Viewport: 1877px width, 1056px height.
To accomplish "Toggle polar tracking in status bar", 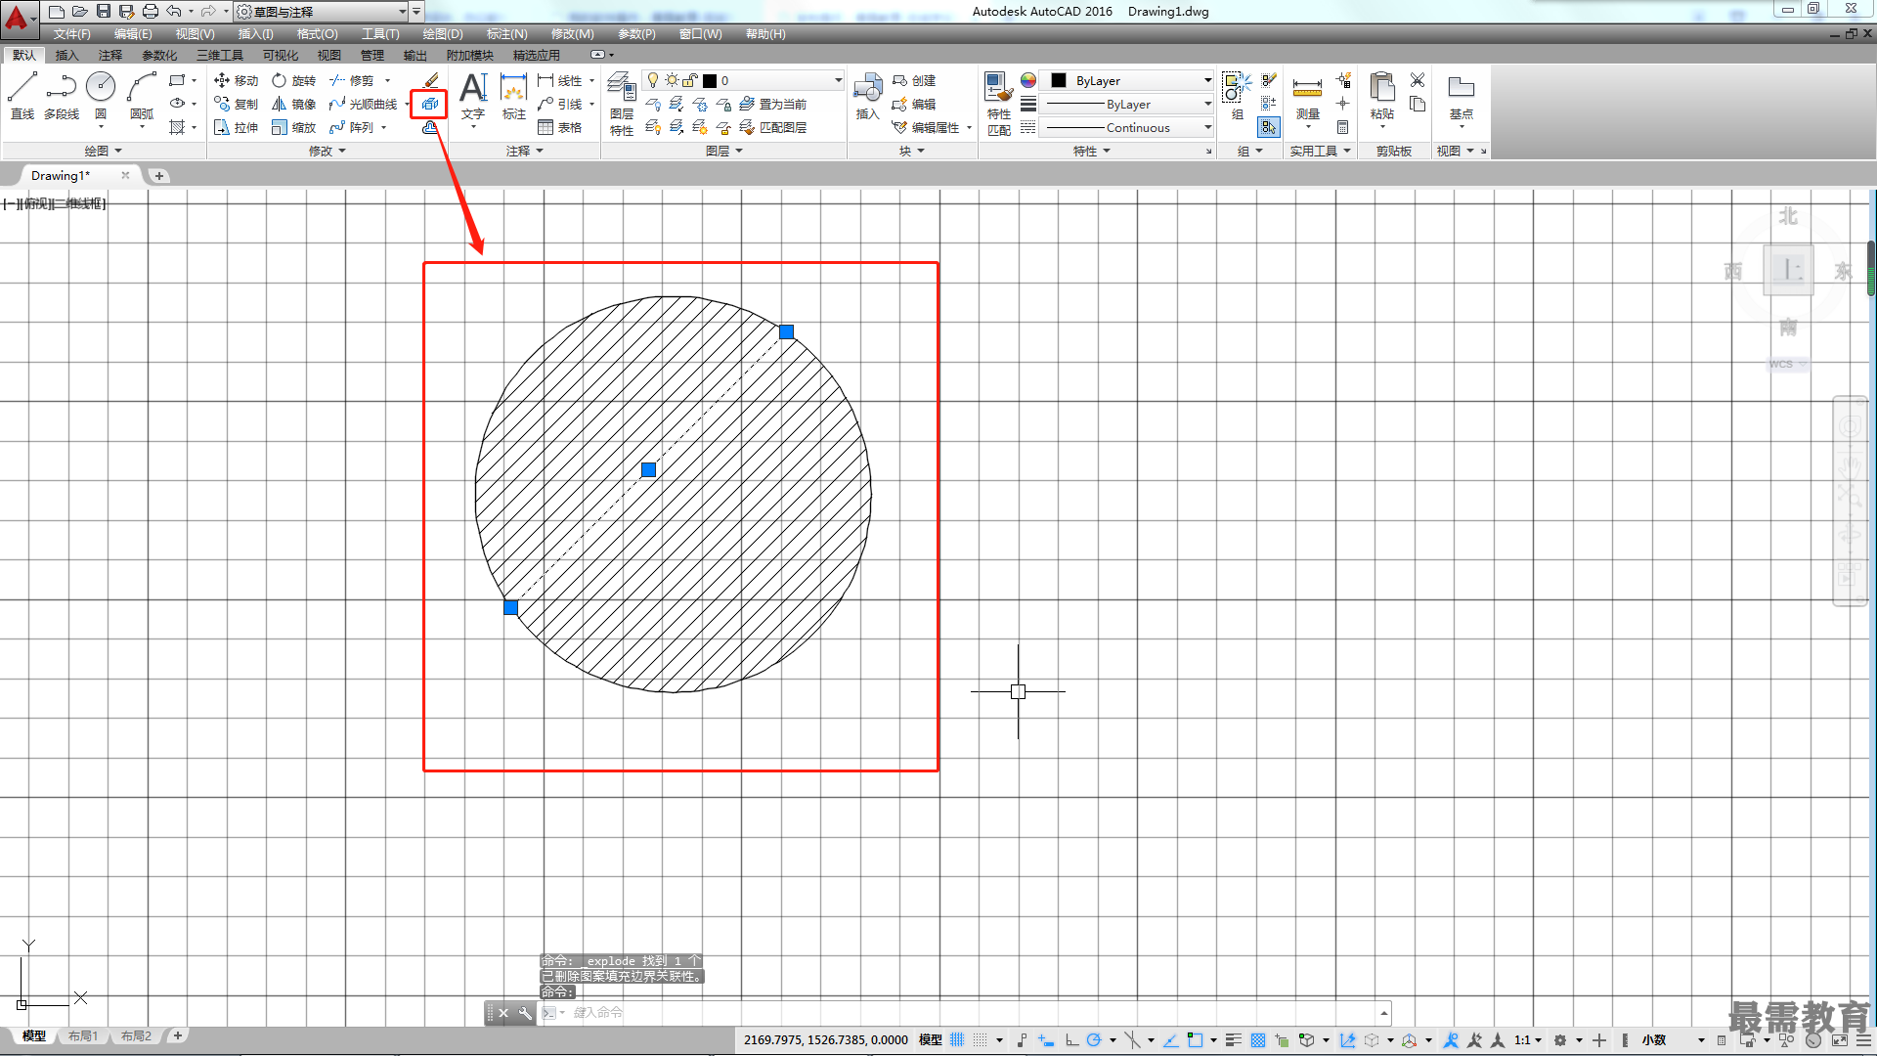I will (1094, 1040).
